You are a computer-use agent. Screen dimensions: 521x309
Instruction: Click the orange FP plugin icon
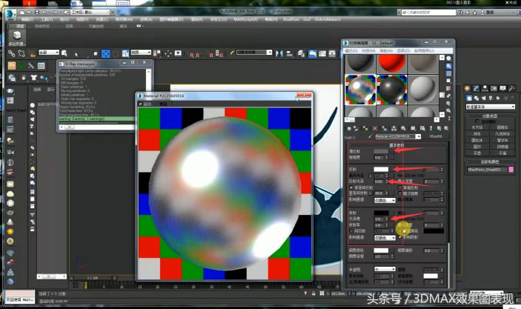12,65
